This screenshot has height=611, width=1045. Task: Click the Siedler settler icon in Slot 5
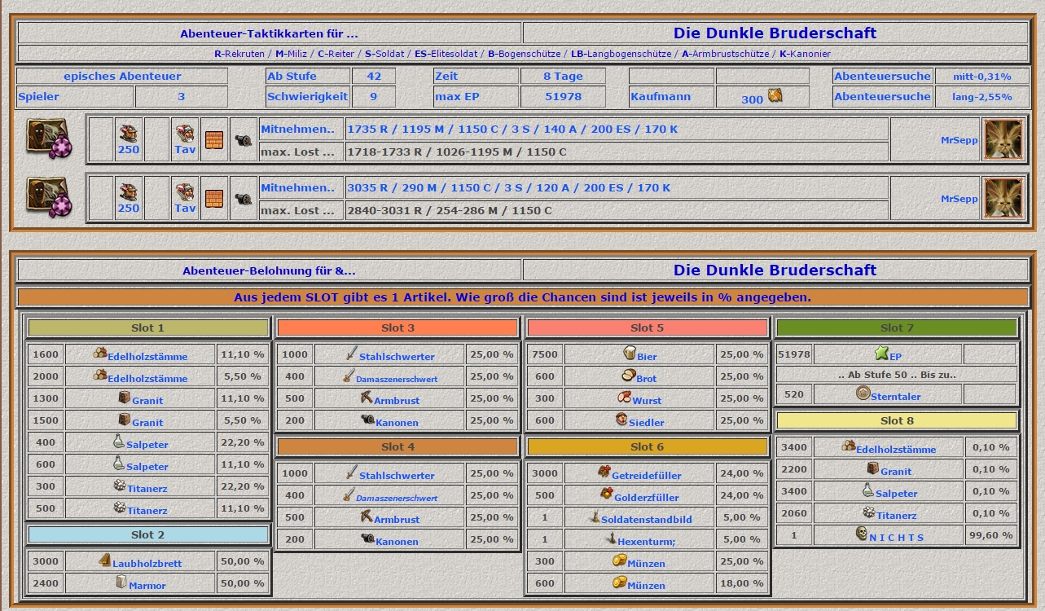pos(621,420)
